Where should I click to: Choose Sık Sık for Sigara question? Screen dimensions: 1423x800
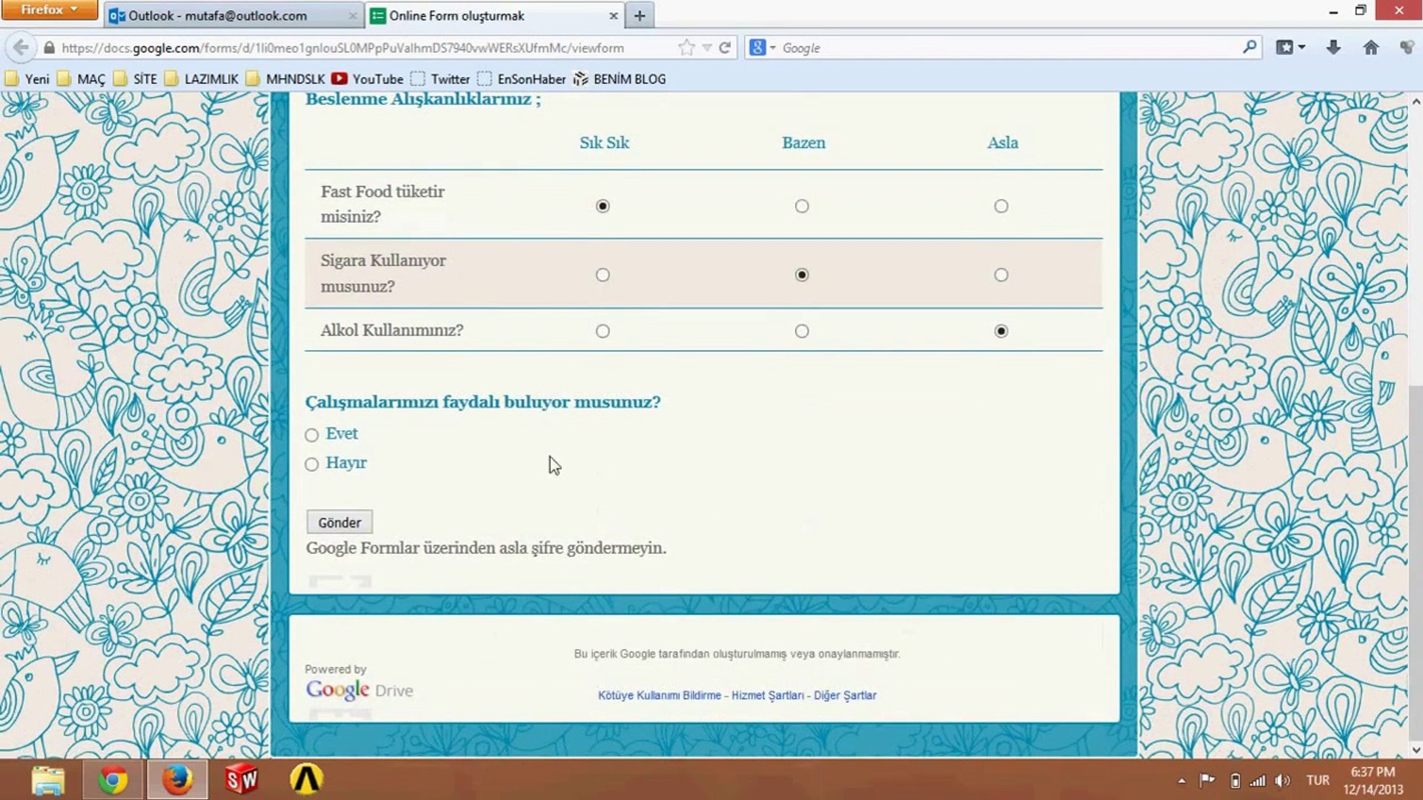click(x=603, y=275)
